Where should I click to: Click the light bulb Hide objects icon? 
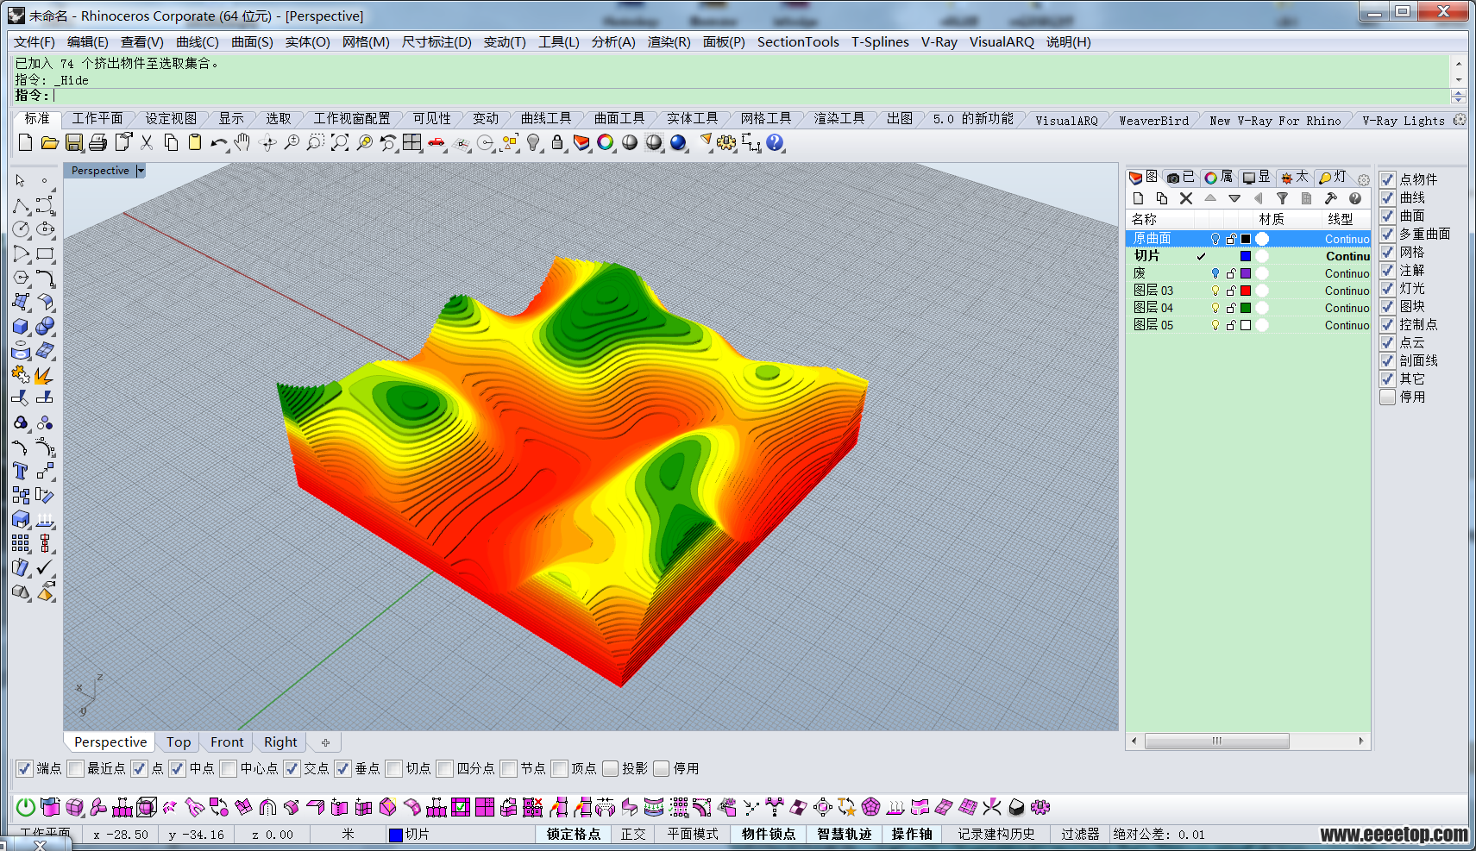point(534,142)
